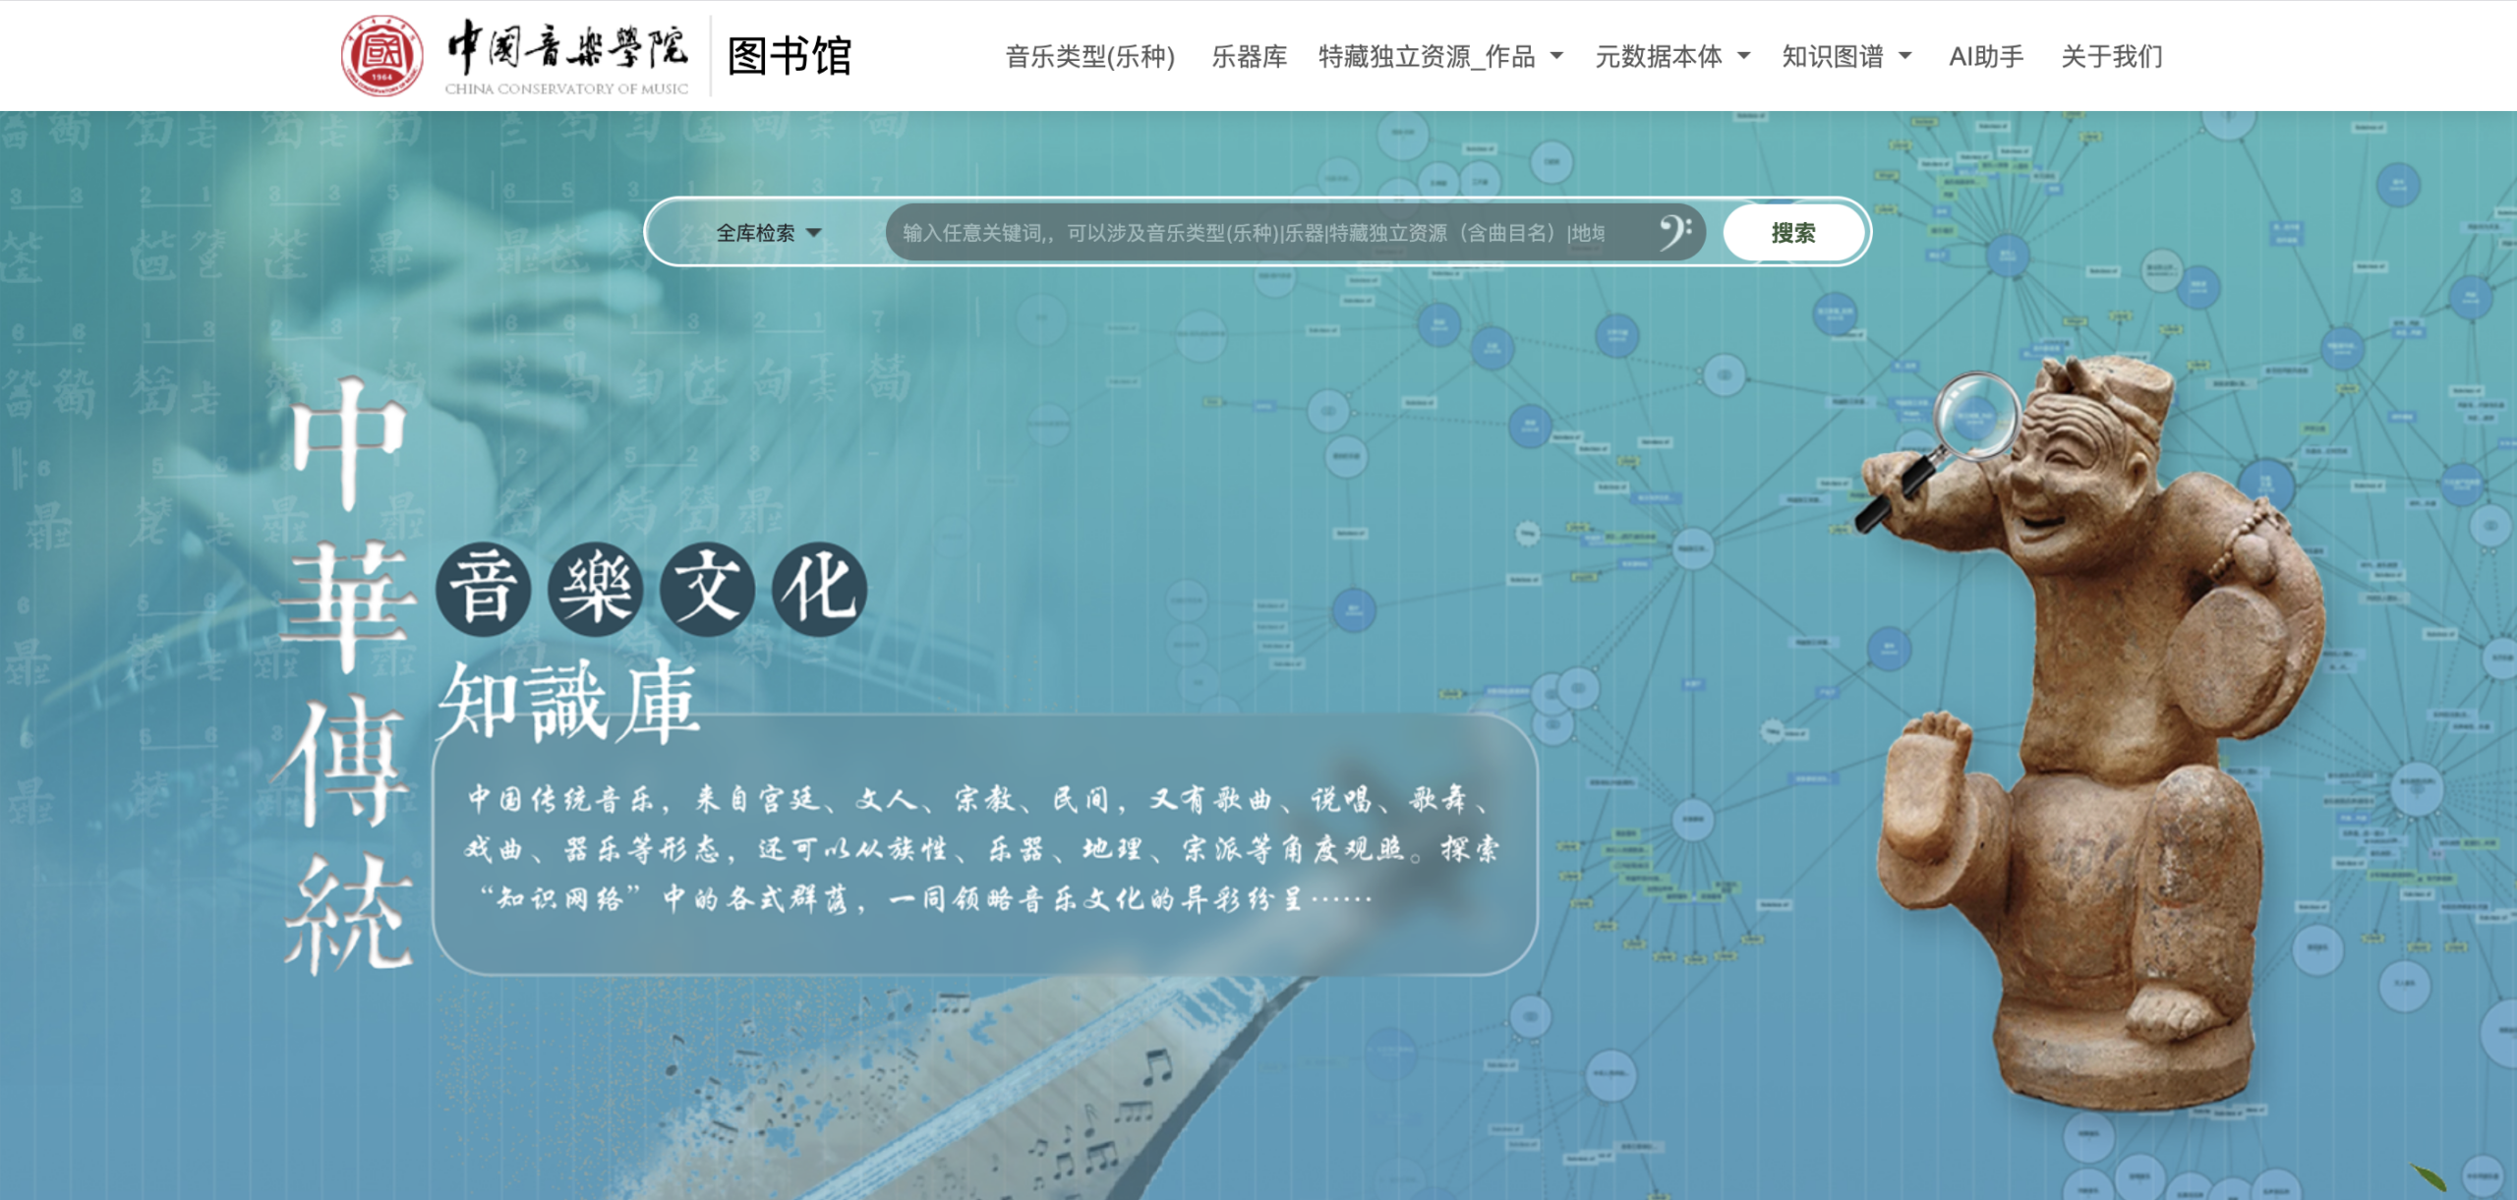Click the 化 circular character badge
Screen dimensions: 2517x1200
pyautogui.click(x=820, y=589)
